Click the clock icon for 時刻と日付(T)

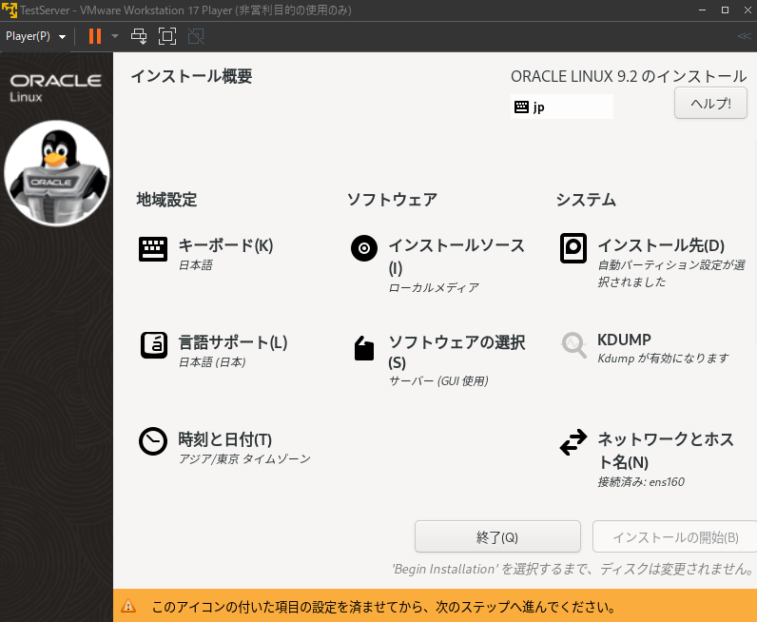[153, 441]
